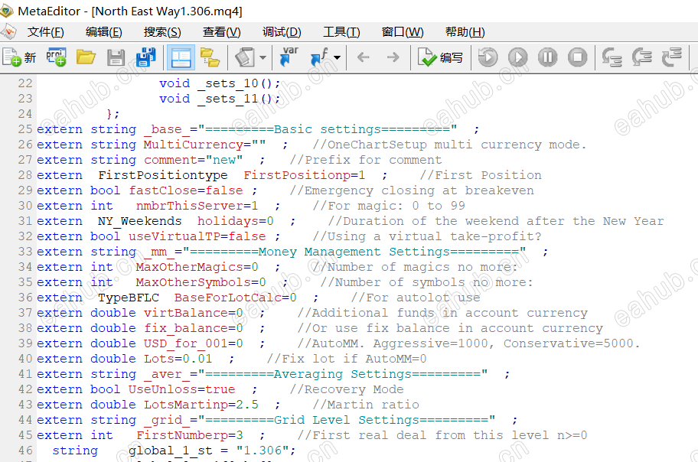Click on "FirstPositionp=1" text
The image size is (698, 462).
click(x=304, y=175)
